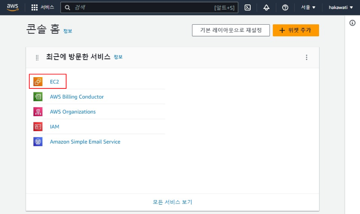Click 기본 레이아웃으로 재설정 button
The height and width of the screenshot is (214, 360).
click(x=231, y=30)
